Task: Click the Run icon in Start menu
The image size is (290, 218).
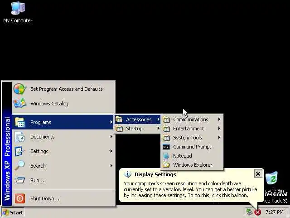Action: click(x=20, y=180)
